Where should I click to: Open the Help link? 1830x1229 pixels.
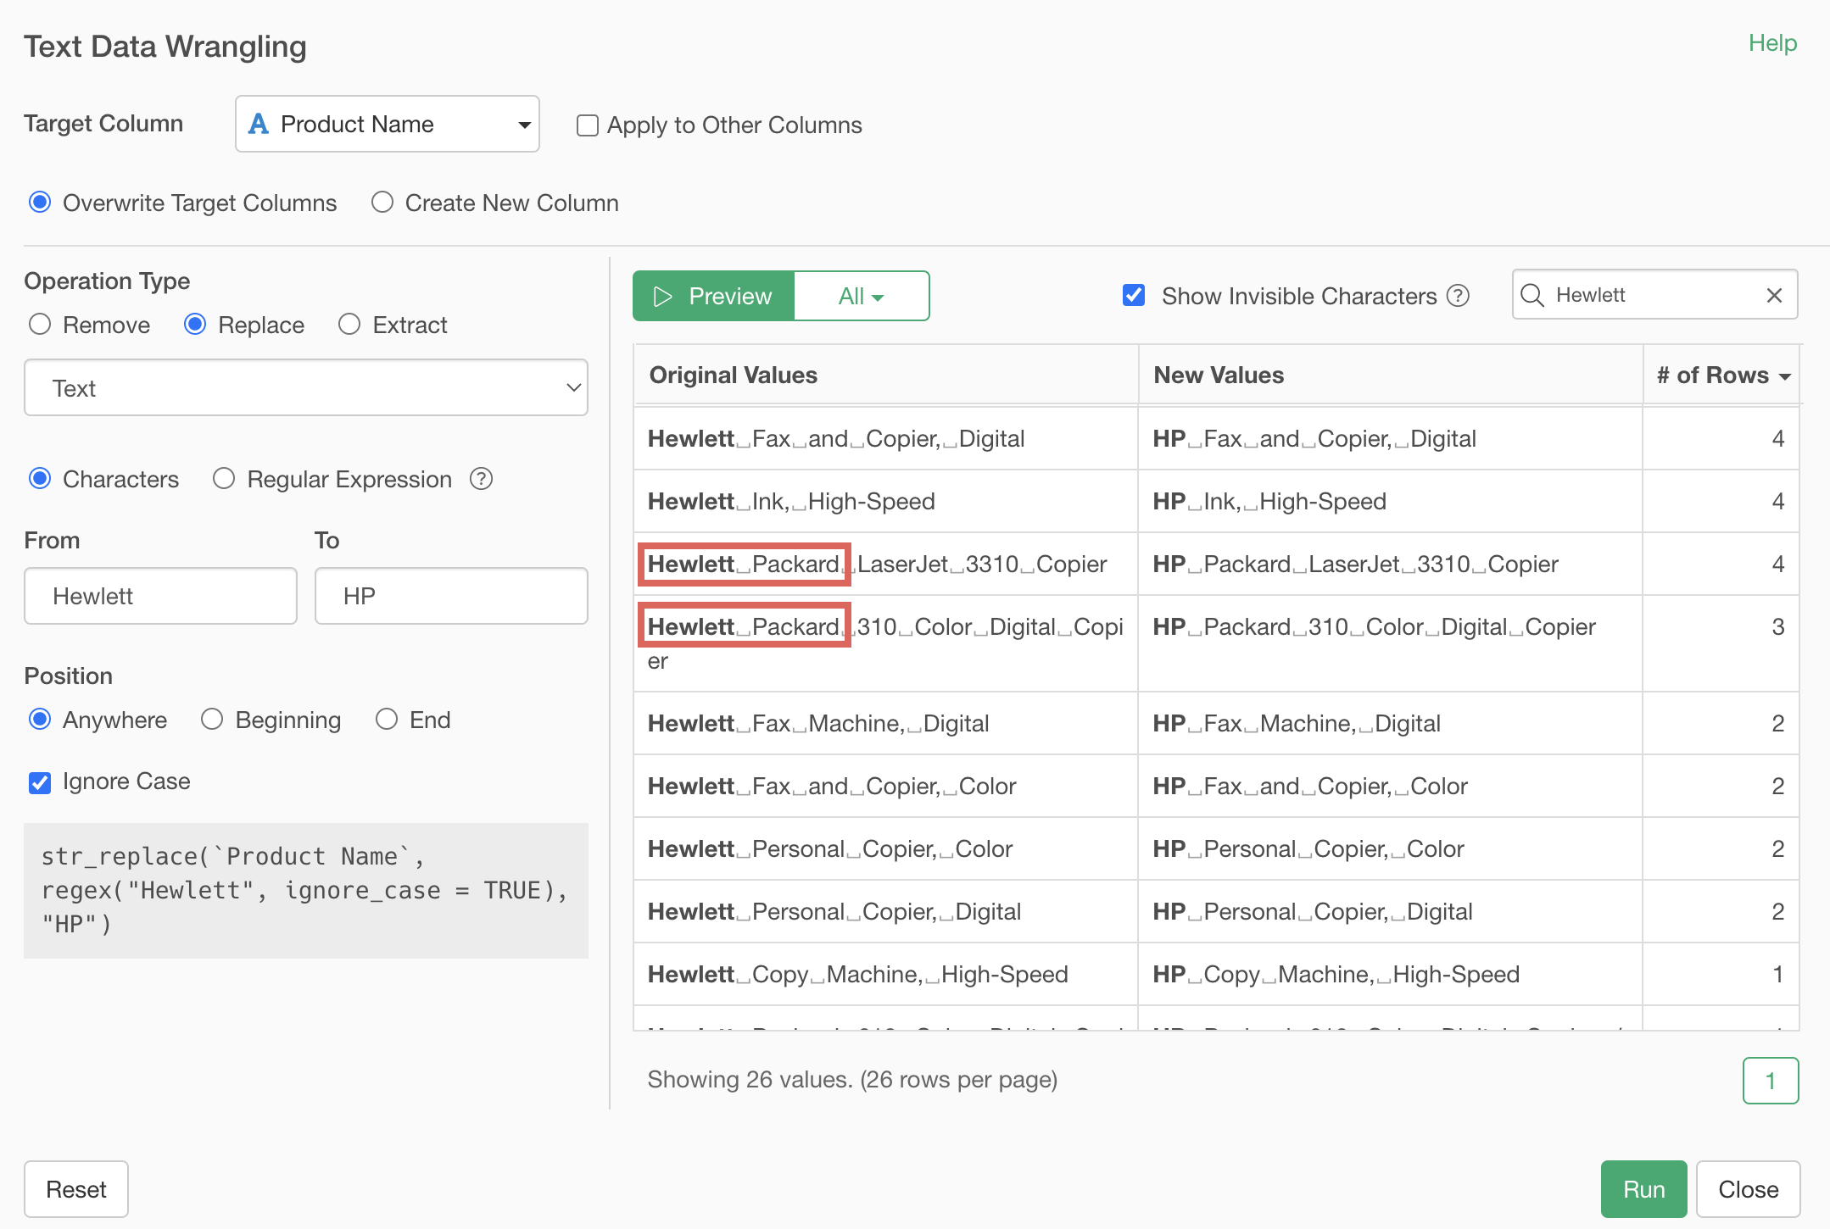point(1772,43)
